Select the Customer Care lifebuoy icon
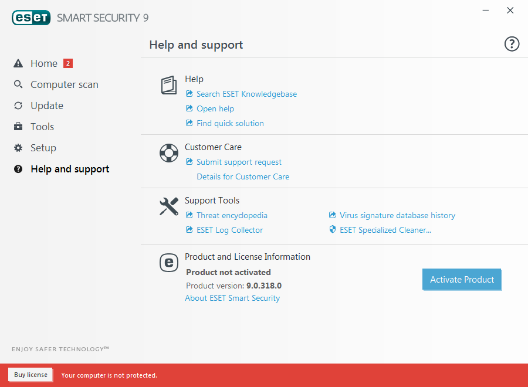The image size is (528, 387). tap(168, 153)
